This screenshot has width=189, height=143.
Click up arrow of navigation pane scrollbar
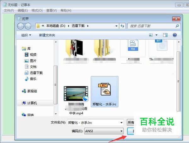(x=56, y=42)
